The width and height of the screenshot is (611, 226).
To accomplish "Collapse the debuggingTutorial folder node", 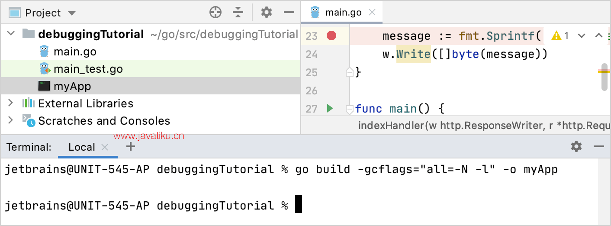I will pyautogui.click(x=11, y=33).
